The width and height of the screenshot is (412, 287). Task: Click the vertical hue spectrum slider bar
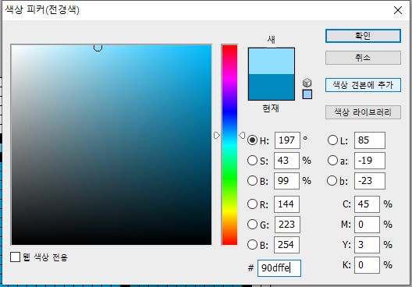pyautogui.click(x=229, y=145)
